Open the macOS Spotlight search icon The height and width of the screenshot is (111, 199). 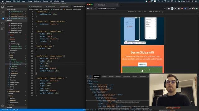pos(192,1)
